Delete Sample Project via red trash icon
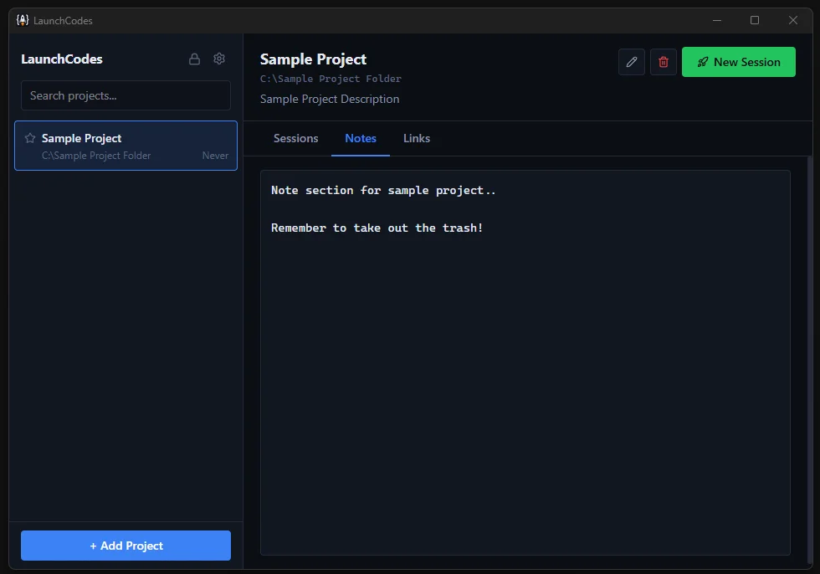Image resolution: width=820 pixels, height=574 pixels. (x=664, y=62)
